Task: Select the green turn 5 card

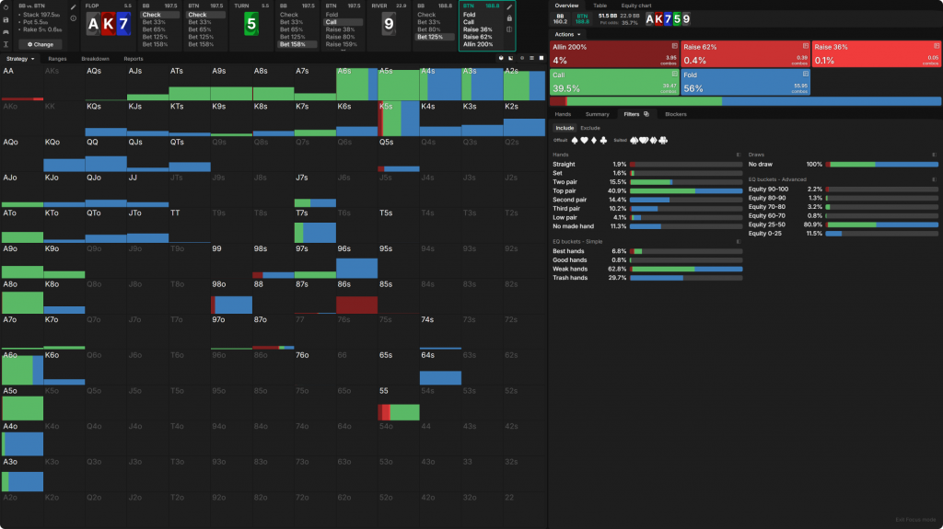Action: point(251,25)
